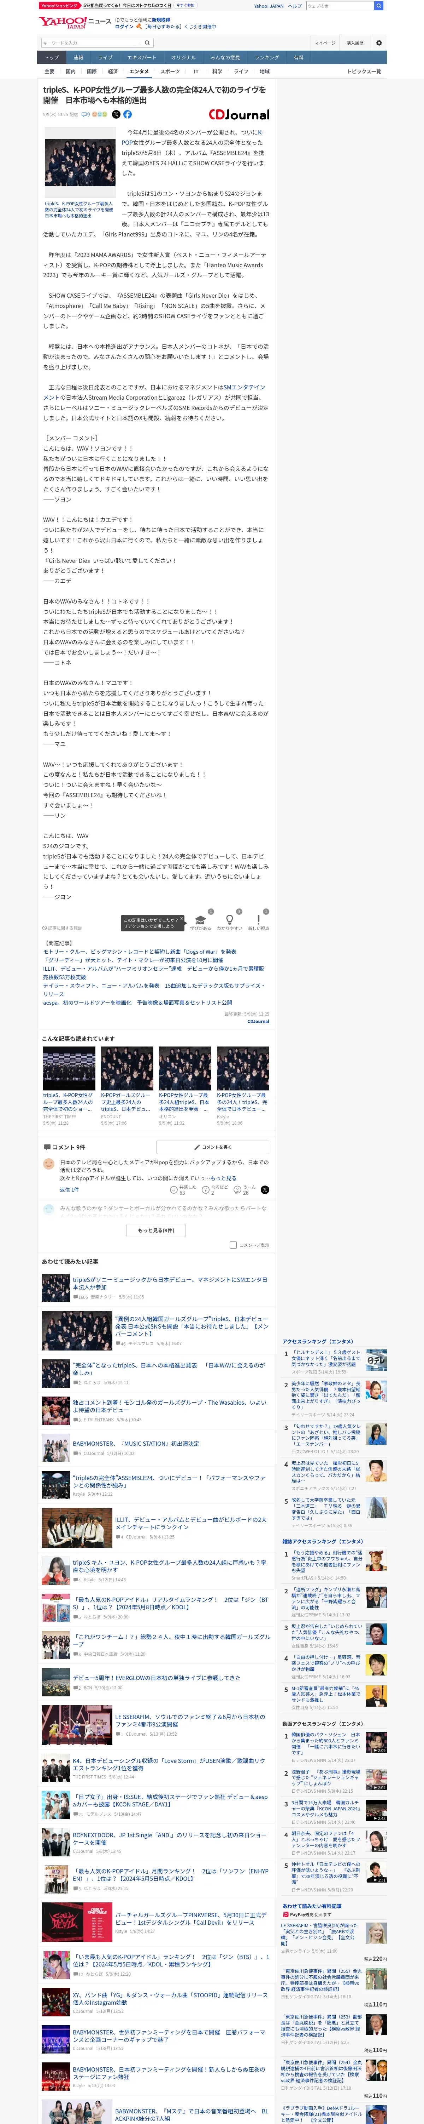Open the 返信 1件 reply link
This screenshot has width=424, height=2124.
(x=69, y=1190)
